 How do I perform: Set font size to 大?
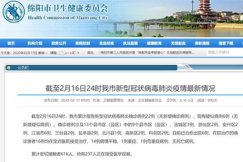[x=181, y=101]
